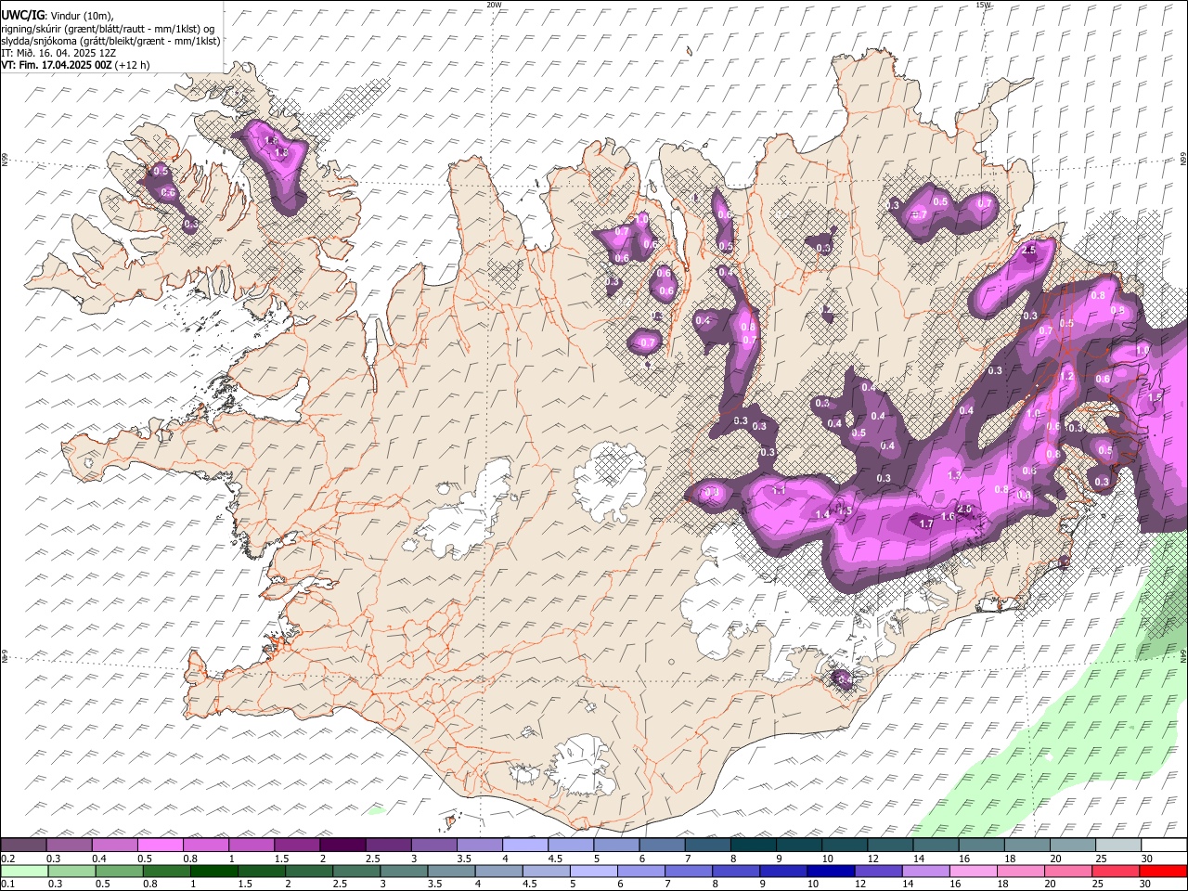The width and height of the screenshot is (1188, 891).
Task: Click the 1.2 precipitation value on the map
Action: [x=1066, y=377]
